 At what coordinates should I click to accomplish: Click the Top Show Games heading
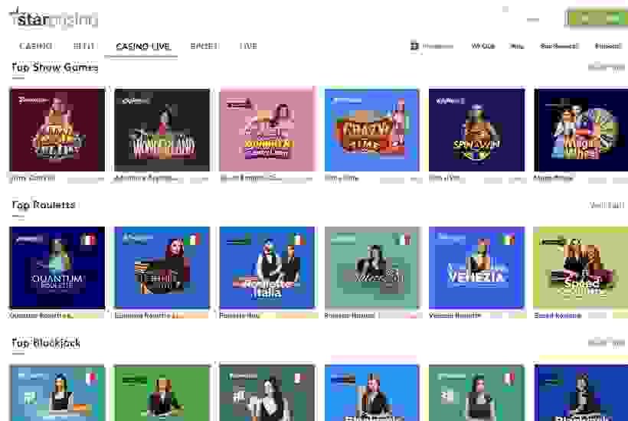coord(55,67)
